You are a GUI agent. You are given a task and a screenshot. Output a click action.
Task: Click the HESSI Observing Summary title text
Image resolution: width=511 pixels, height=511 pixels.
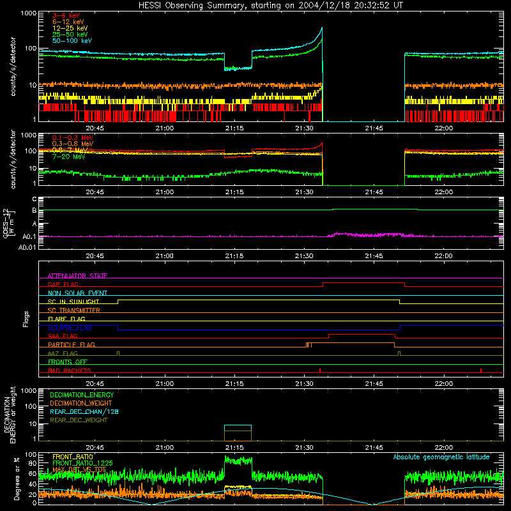[270, 6]
